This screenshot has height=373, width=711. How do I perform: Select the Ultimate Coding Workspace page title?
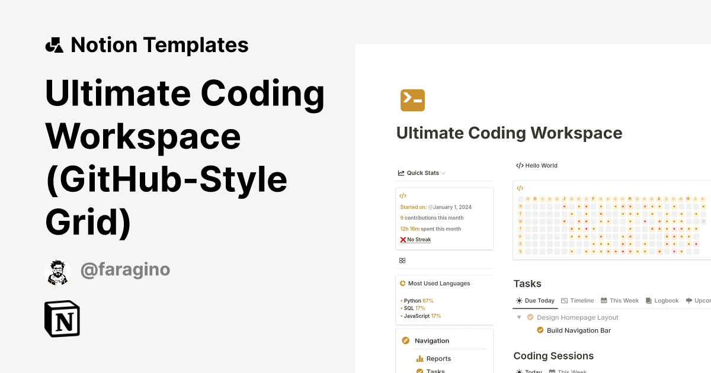(x=510, y=133)
